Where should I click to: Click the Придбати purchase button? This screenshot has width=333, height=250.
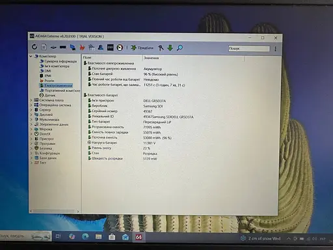point(142,48)
